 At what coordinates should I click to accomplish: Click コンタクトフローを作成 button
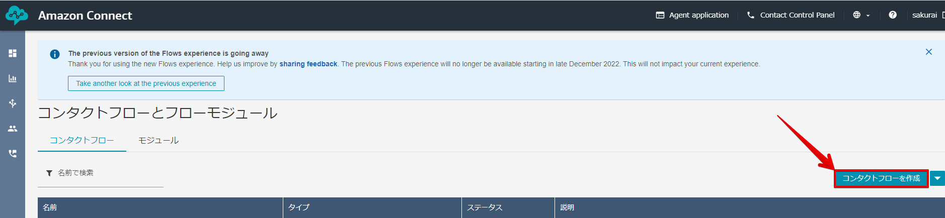pos(881,178)
